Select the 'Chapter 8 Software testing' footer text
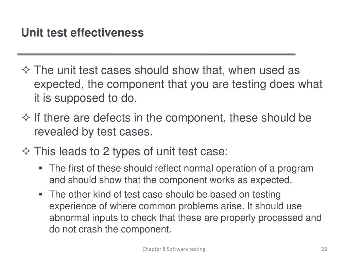This screenshot has height=261, width=348. tap(174, 249)
